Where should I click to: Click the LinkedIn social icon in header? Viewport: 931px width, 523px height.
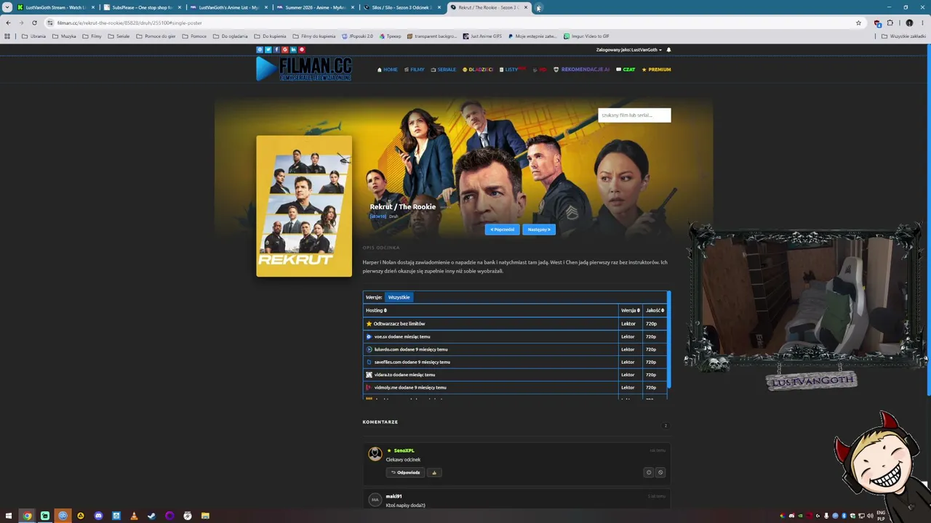(x=293, y=49)
